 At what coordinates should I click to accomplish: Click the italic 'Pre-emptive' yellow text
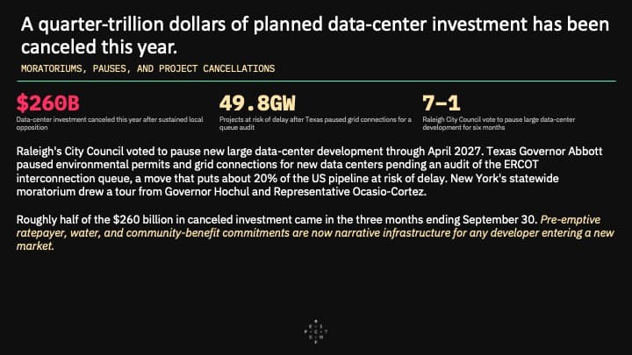pos(570,220)
